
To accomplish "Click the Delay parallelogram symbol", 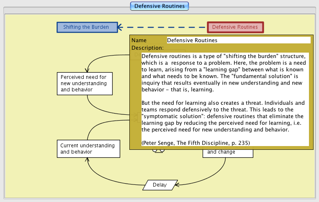I will coord(159,185).
